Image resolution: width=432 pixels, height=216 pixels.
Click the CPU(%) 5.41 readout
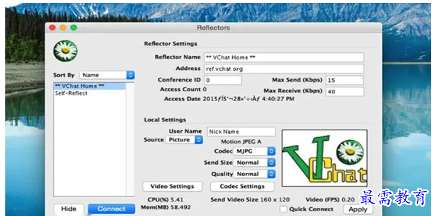(165, 200)
